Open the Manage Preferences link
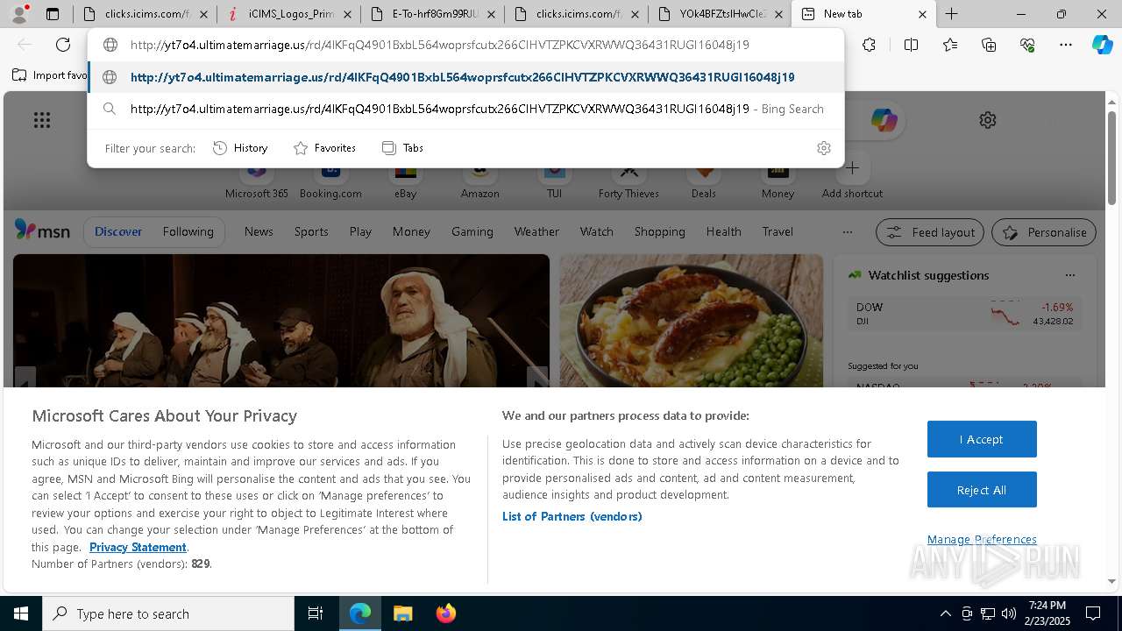Viewport: 1122px width, 631px height. click(x=982, y=539)
